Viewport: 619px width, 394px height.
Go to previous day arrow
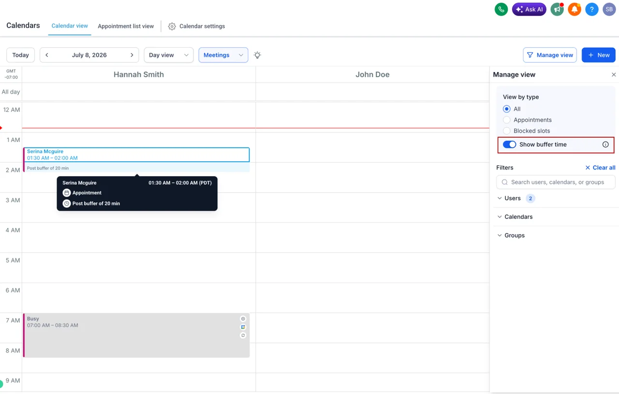click(x=47, y=55)
